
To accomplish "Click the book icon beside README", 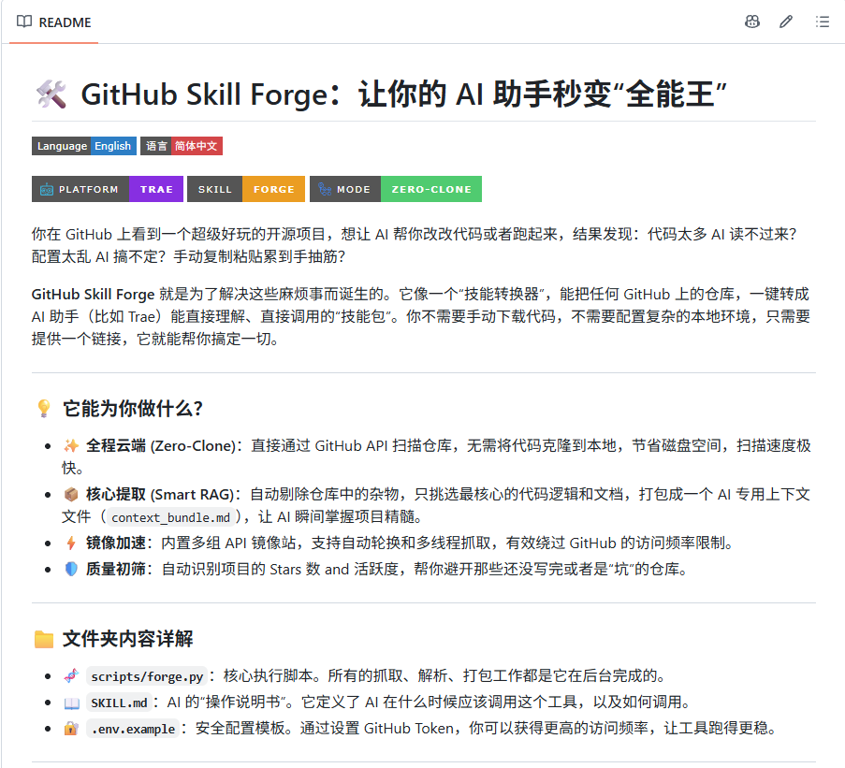I will pos(24,22).
